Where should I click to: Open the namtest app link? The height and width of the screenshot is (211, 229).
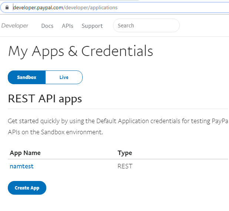(21, 166)
